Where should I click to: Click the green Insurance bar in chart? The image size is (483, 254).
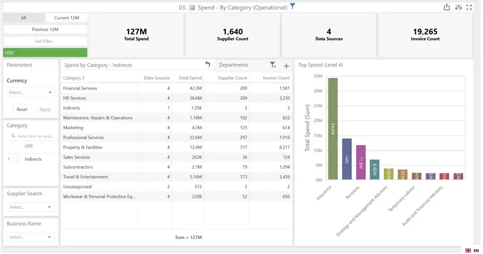(x=333, y=129)
